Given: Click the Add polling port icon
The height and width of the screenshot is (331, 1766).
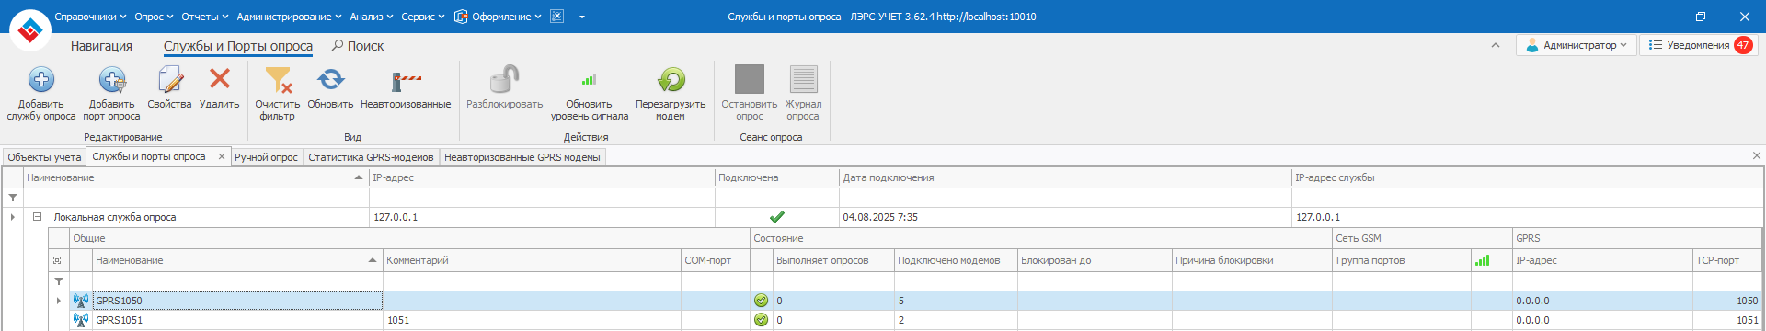Looking at the screenshot, I should click(112, 80).
